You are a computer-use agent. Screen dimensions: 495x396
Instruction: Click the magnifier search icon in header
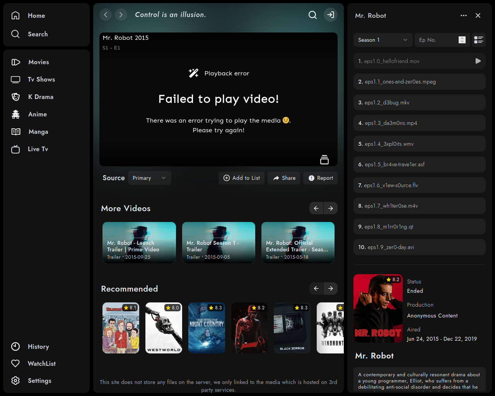click(x=312, y=15)
